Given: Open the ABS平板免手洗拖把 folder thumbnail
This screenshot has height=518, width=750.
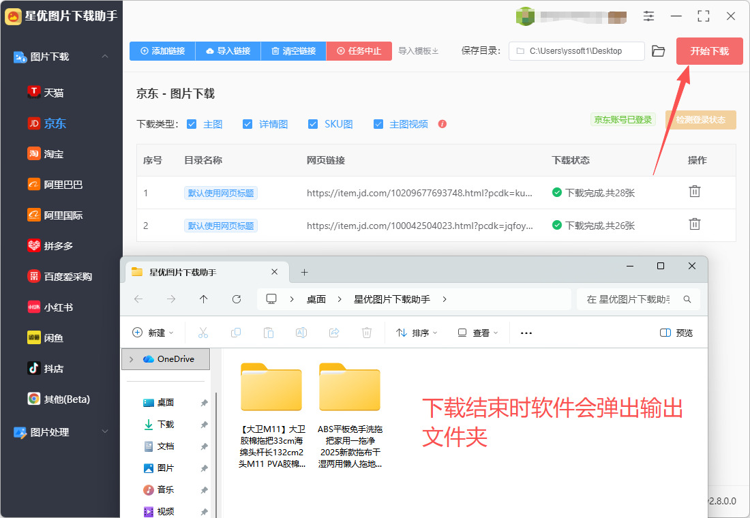Looking at the screenshot, I should click(x=350, y=387).
